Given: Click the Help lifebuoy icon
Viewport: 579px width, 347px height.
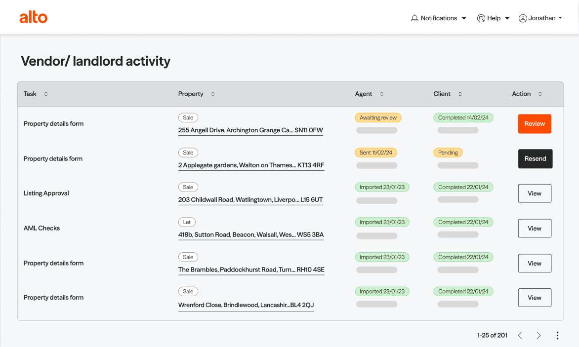Looking at the screenshot, I should pyautogui.click(x=481, y=18).
